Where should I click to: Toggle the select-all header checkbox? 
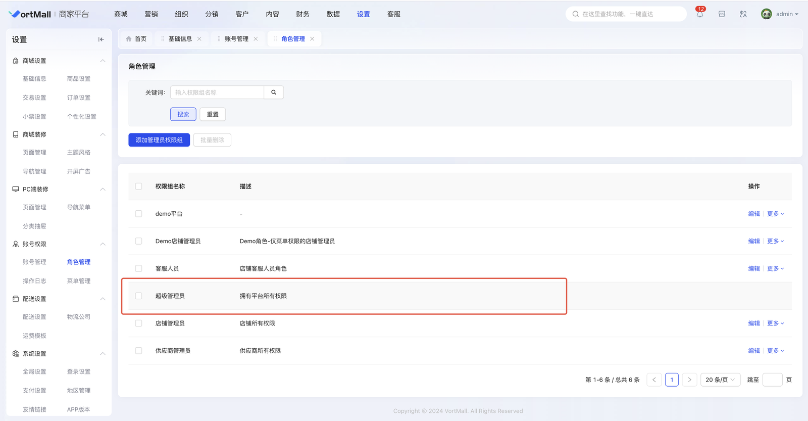138,186
